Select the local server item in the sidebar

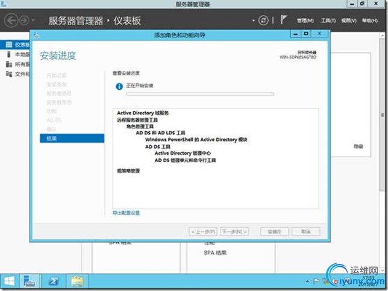15,54
